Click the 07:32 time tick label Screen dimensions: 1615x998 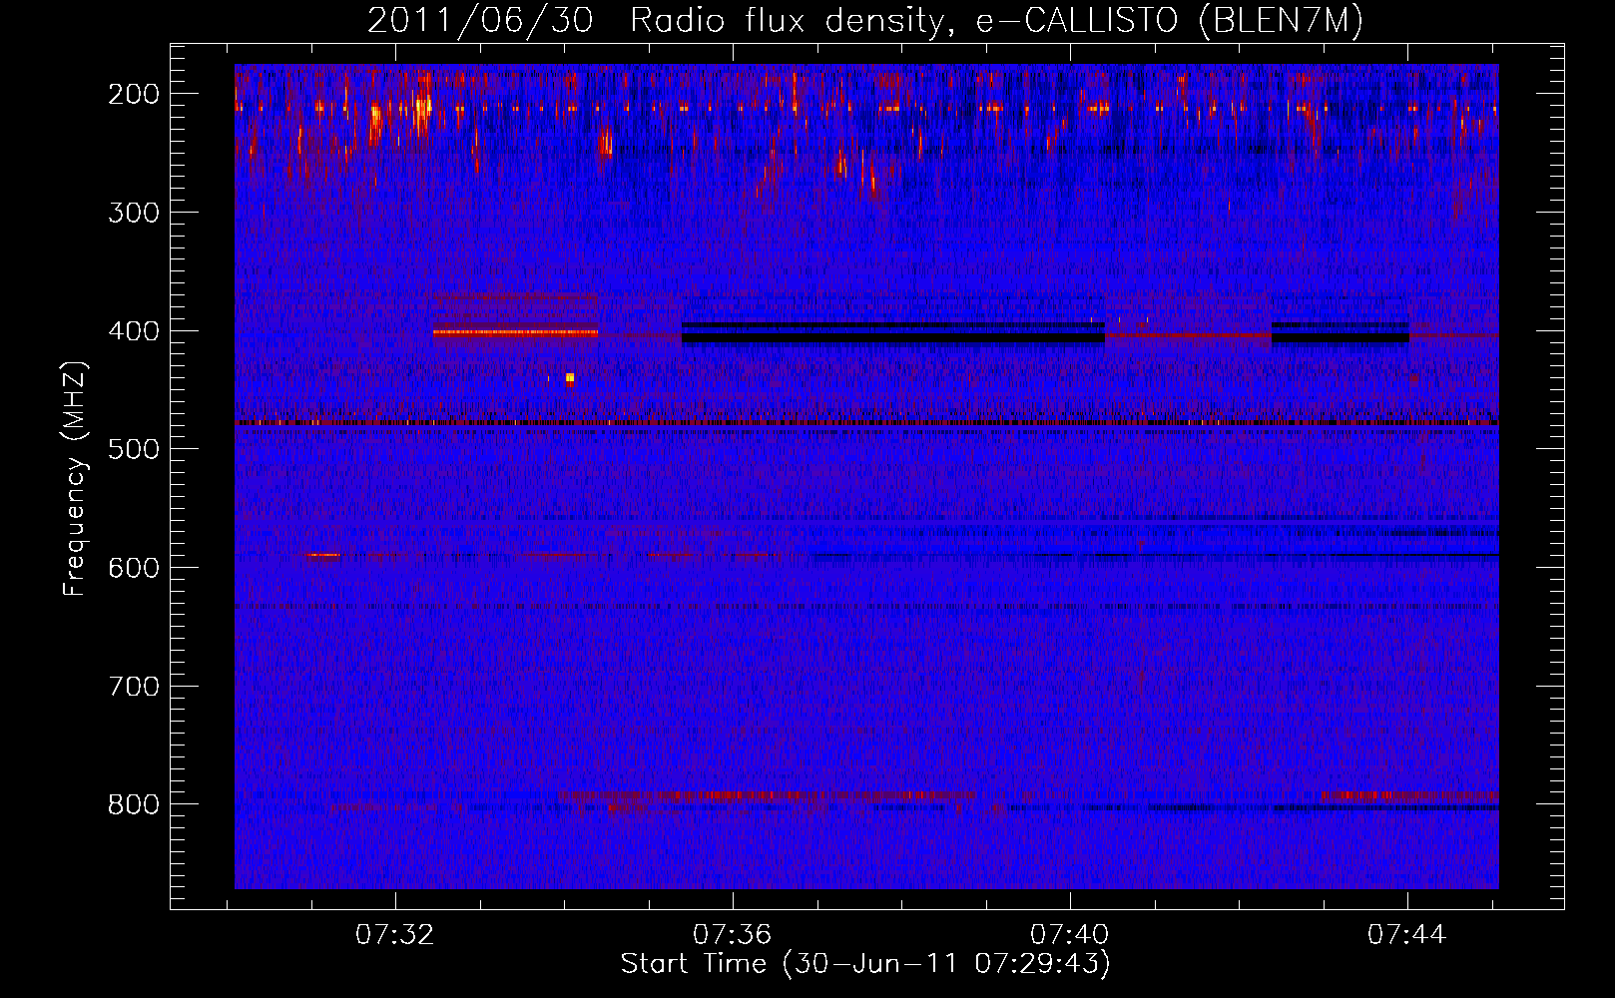point(395,935)
